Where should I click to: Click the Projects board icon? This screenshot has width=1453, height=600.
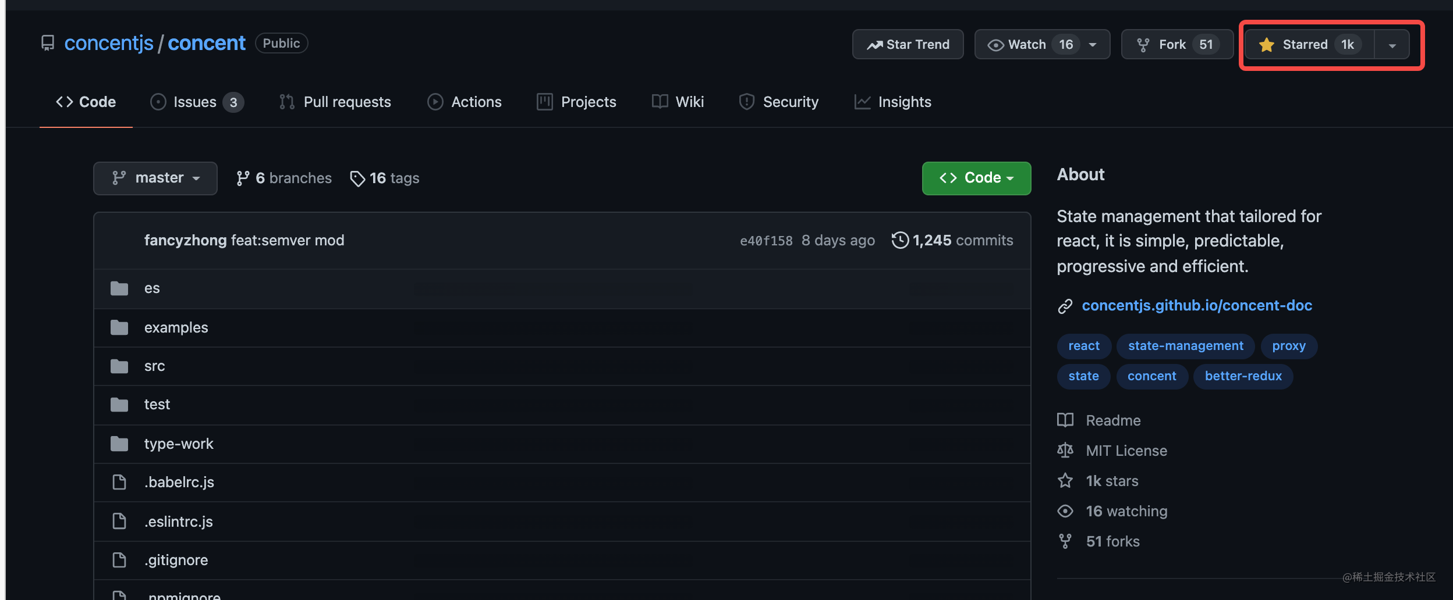545,102
